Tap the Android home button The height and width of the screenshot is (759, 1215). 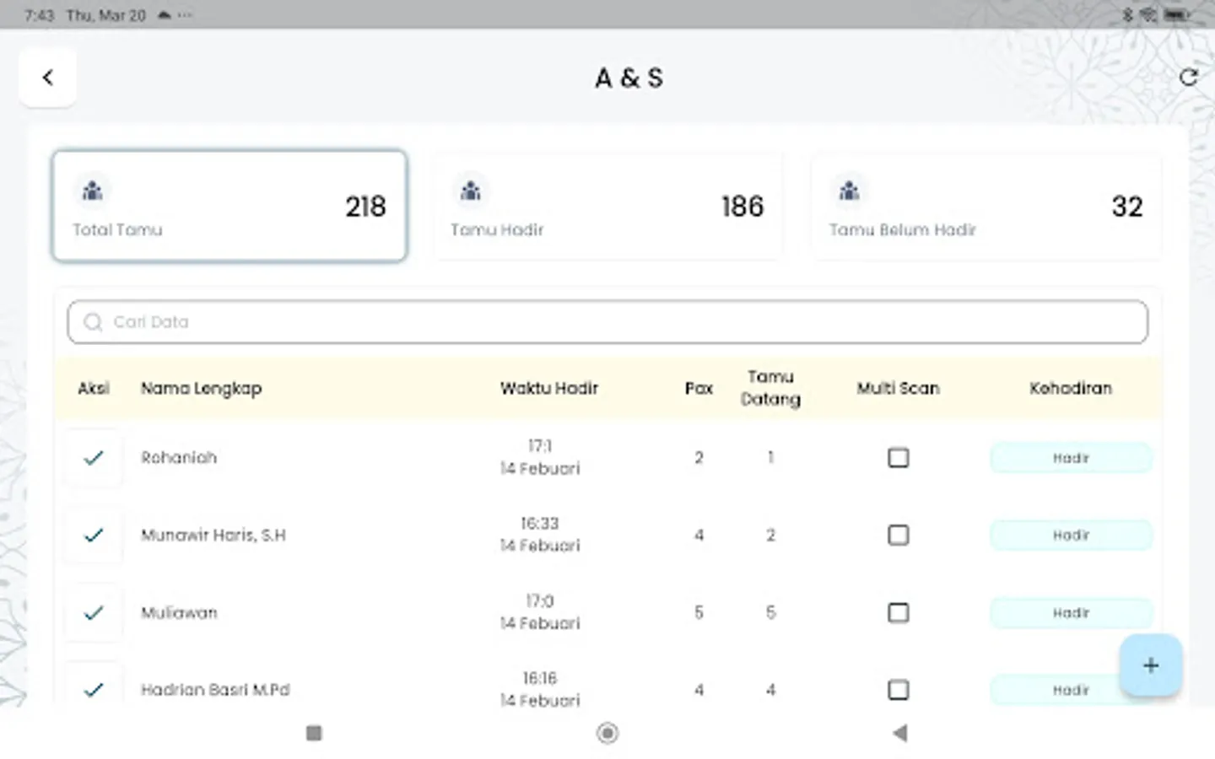pyautogui.click(x=607, y=734)
